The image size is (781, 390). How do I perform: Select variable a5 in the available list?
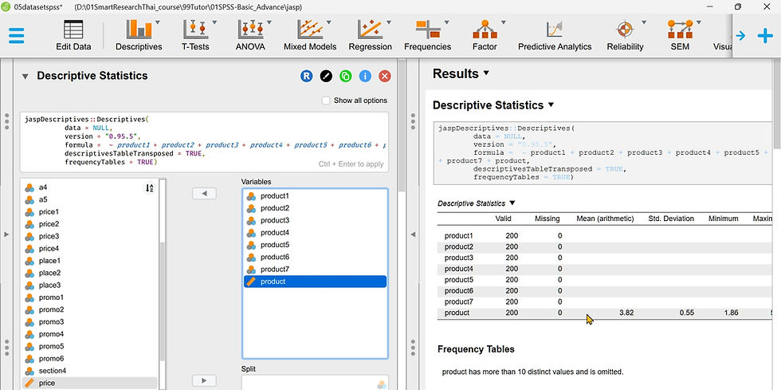[89, 199]
